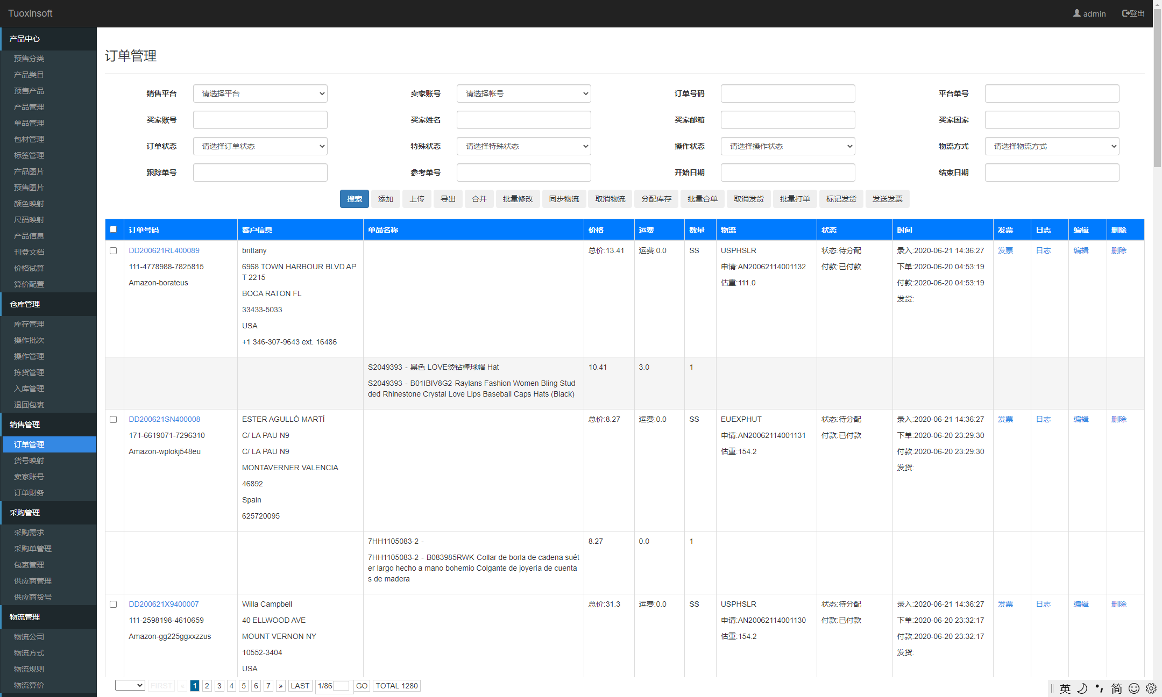Tick the checkbox for order DD200621SN400008
This screenshot has height=697, width=1162.
point(113,420)
